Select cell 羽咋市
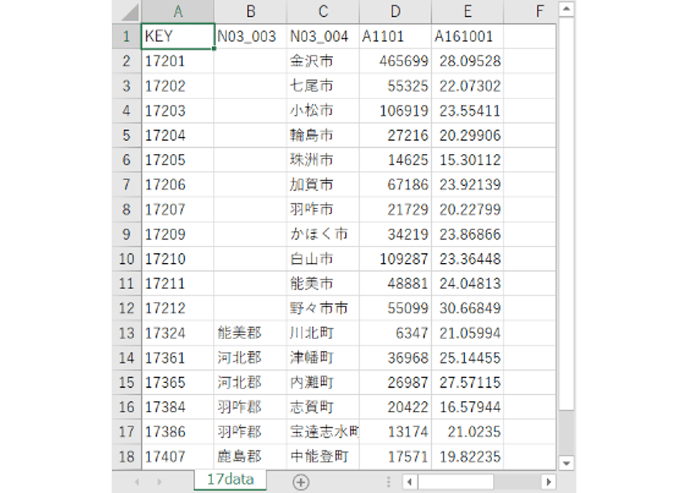The height and width of the screenshot is (493, 690). tap(323, 209)
